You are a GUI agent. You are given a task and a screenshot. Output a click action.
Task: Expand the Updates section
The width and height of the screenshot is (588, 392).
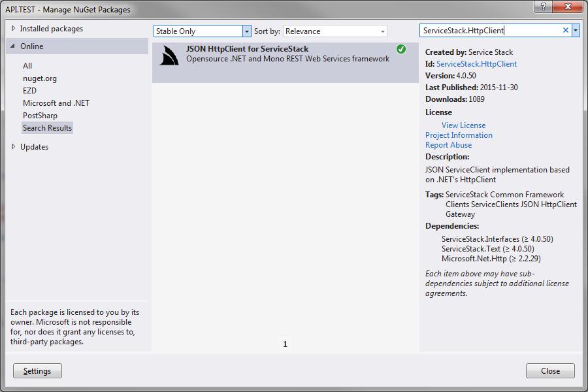pyautogui.click(x=14, y=146)
